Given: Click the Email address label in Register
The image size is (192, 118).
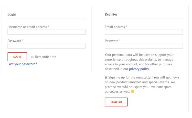Looking at the screenshot, I should [x=115, y=27].
